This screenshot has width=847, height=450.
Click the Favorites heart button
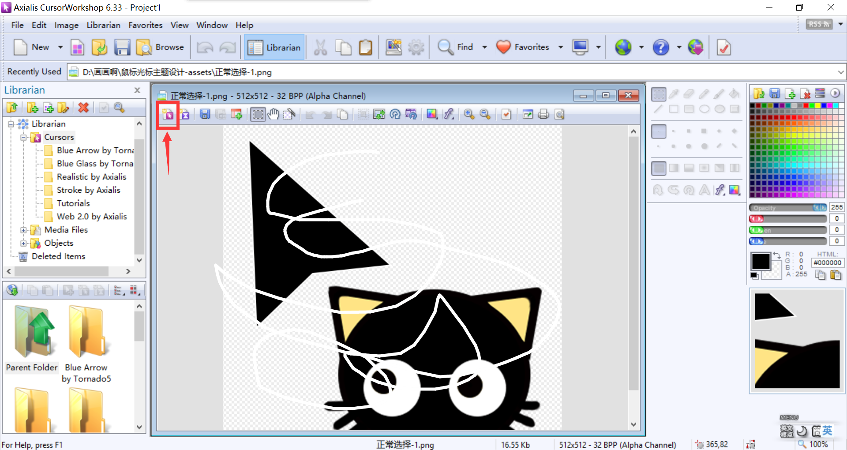tap(523, 47)
